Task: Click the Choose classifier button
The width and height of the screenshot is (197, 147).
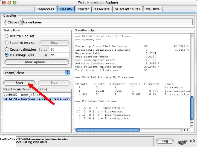Action: (x=13, y=22)
